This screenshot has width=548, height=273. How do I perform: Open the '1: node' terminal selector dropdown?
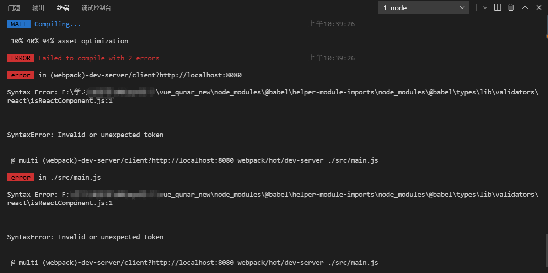pos(424,7)
